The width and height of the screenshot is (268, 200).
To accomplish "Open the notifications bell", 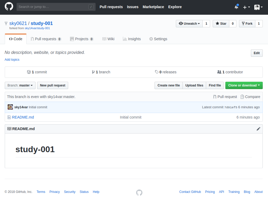I will [x=236, y=7].
